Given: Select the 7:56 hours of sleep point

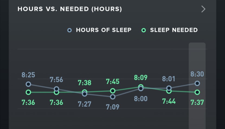Looking at the screenshot, I should [56, 89].
